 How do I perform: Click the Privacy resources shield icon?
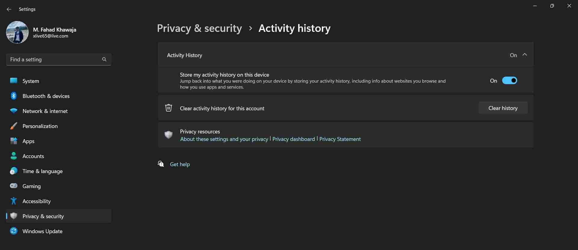[x=169, y=135]
